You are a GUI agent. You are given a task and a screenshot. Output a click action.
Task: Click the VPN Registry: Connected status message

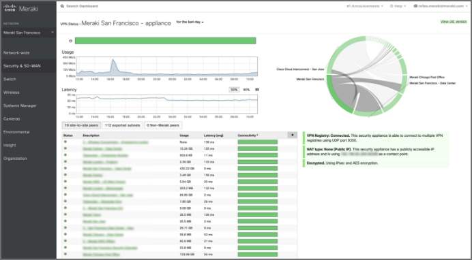coord(376,137)
